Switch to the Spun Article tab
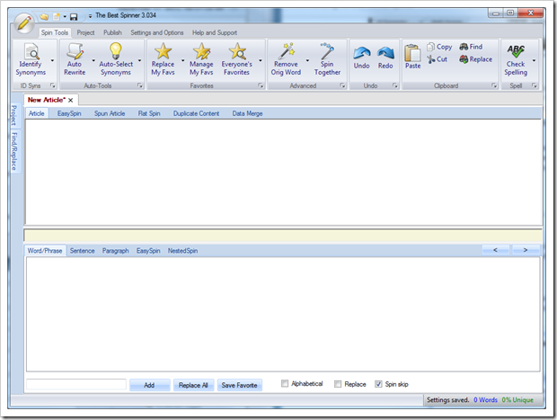 coord(110,114)
